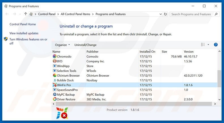Click the Nosibay publisher cell
Viewport: 224px width, 123px height.
click(x=92, y=80)
